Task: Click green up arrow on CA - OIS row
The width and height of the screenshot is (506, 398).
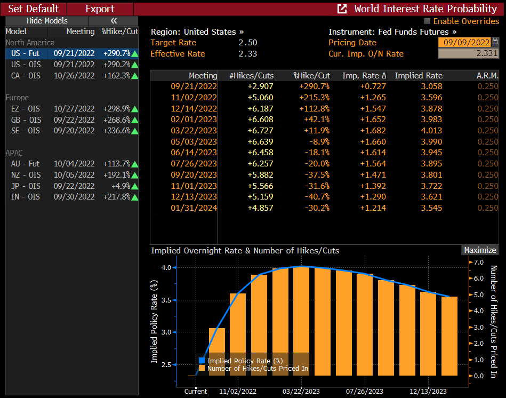Action: point(135,76)
